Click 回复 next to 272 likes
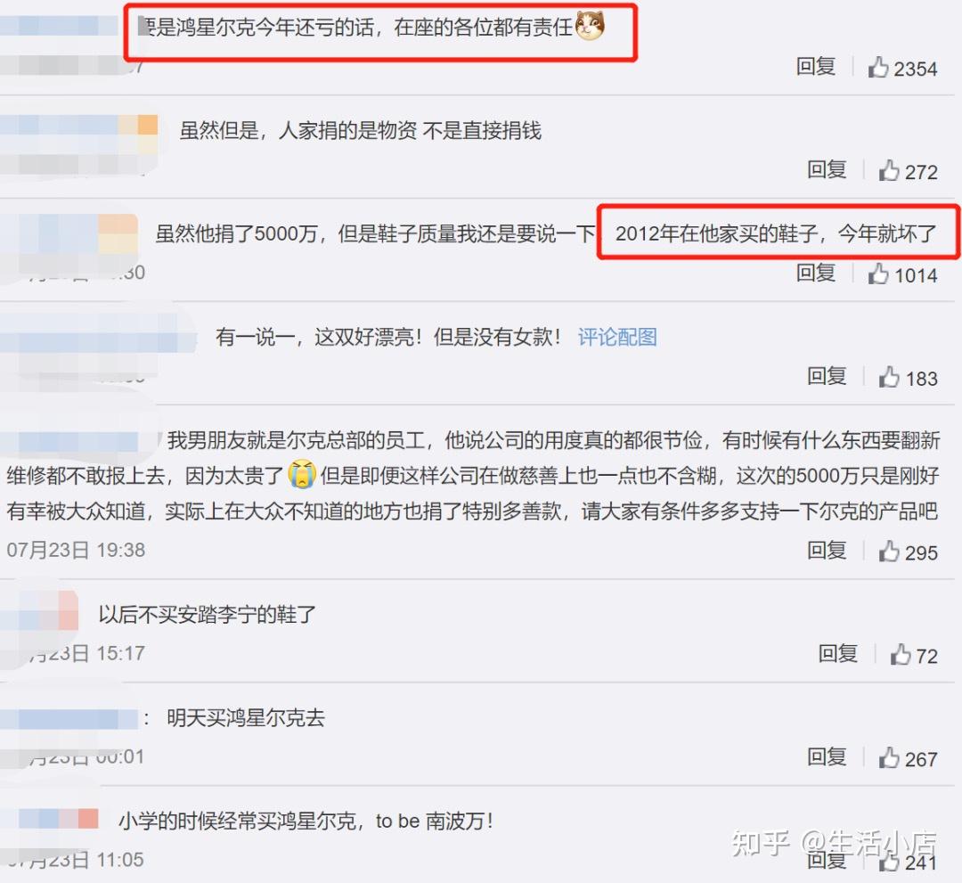The height and width of the screenshot is (883, 962). 827,169
